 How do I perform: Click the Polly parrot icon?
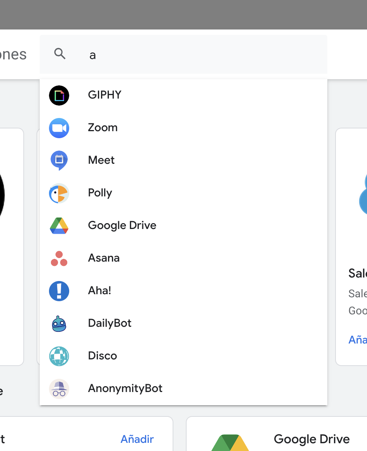(59, 193)
